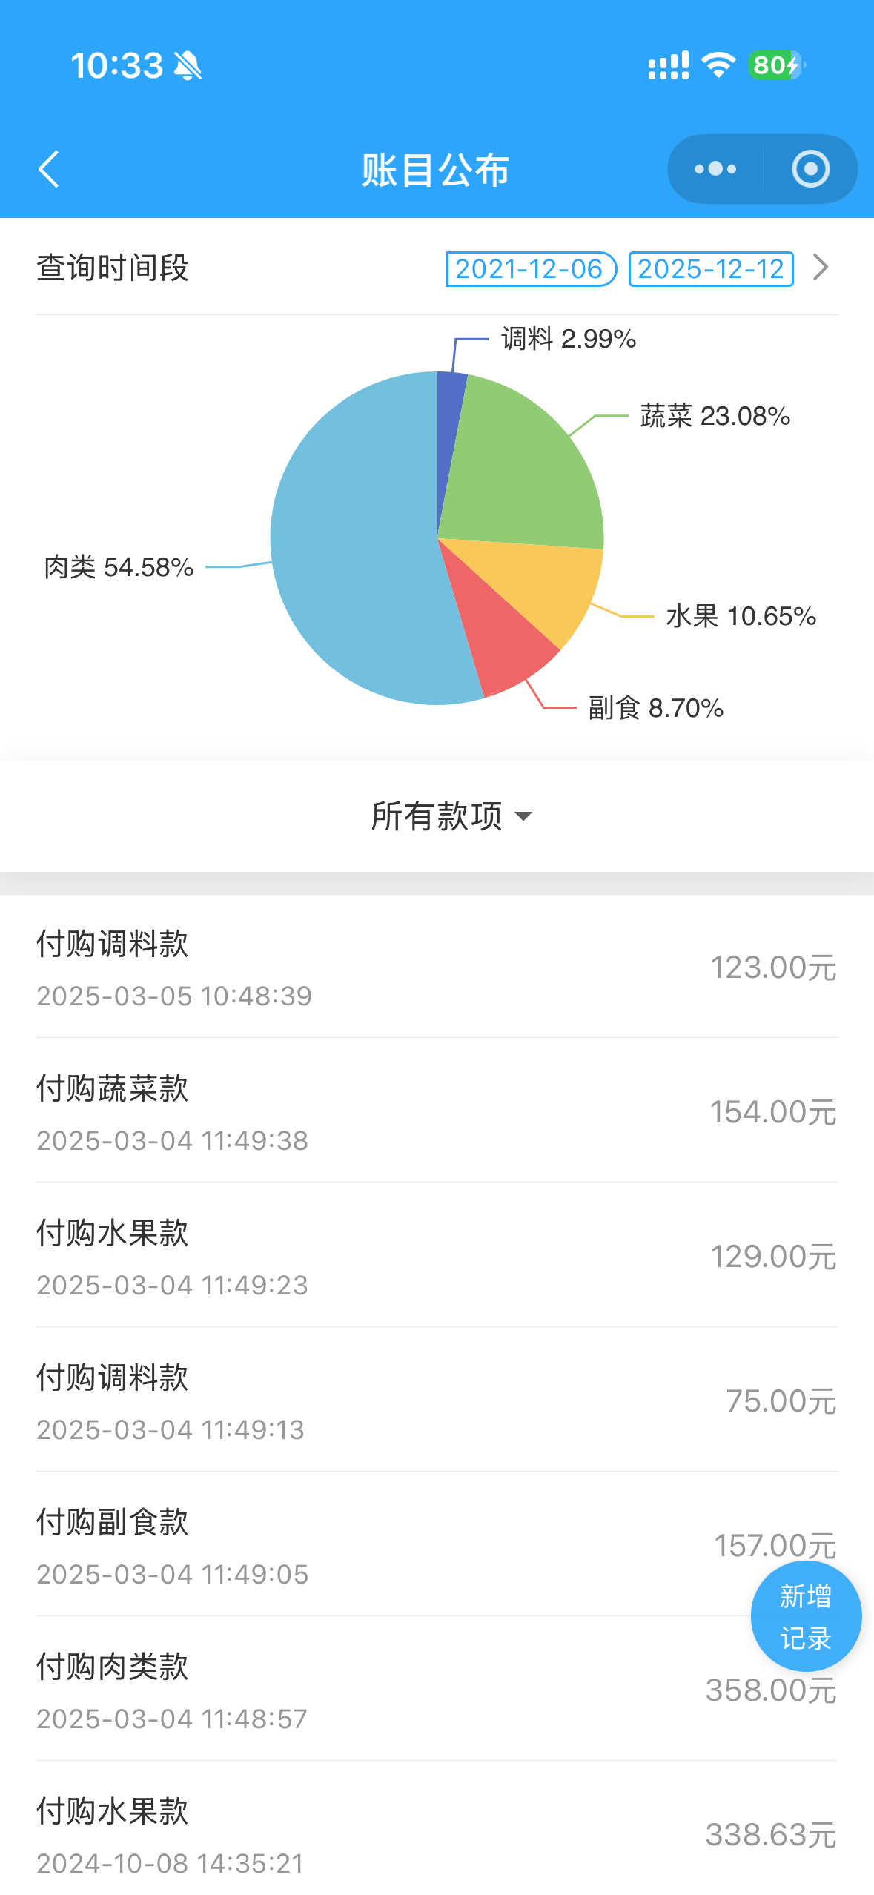Tap the back arrow icon
This screenshot has width=874, height=1895.
tap(49, 169)
